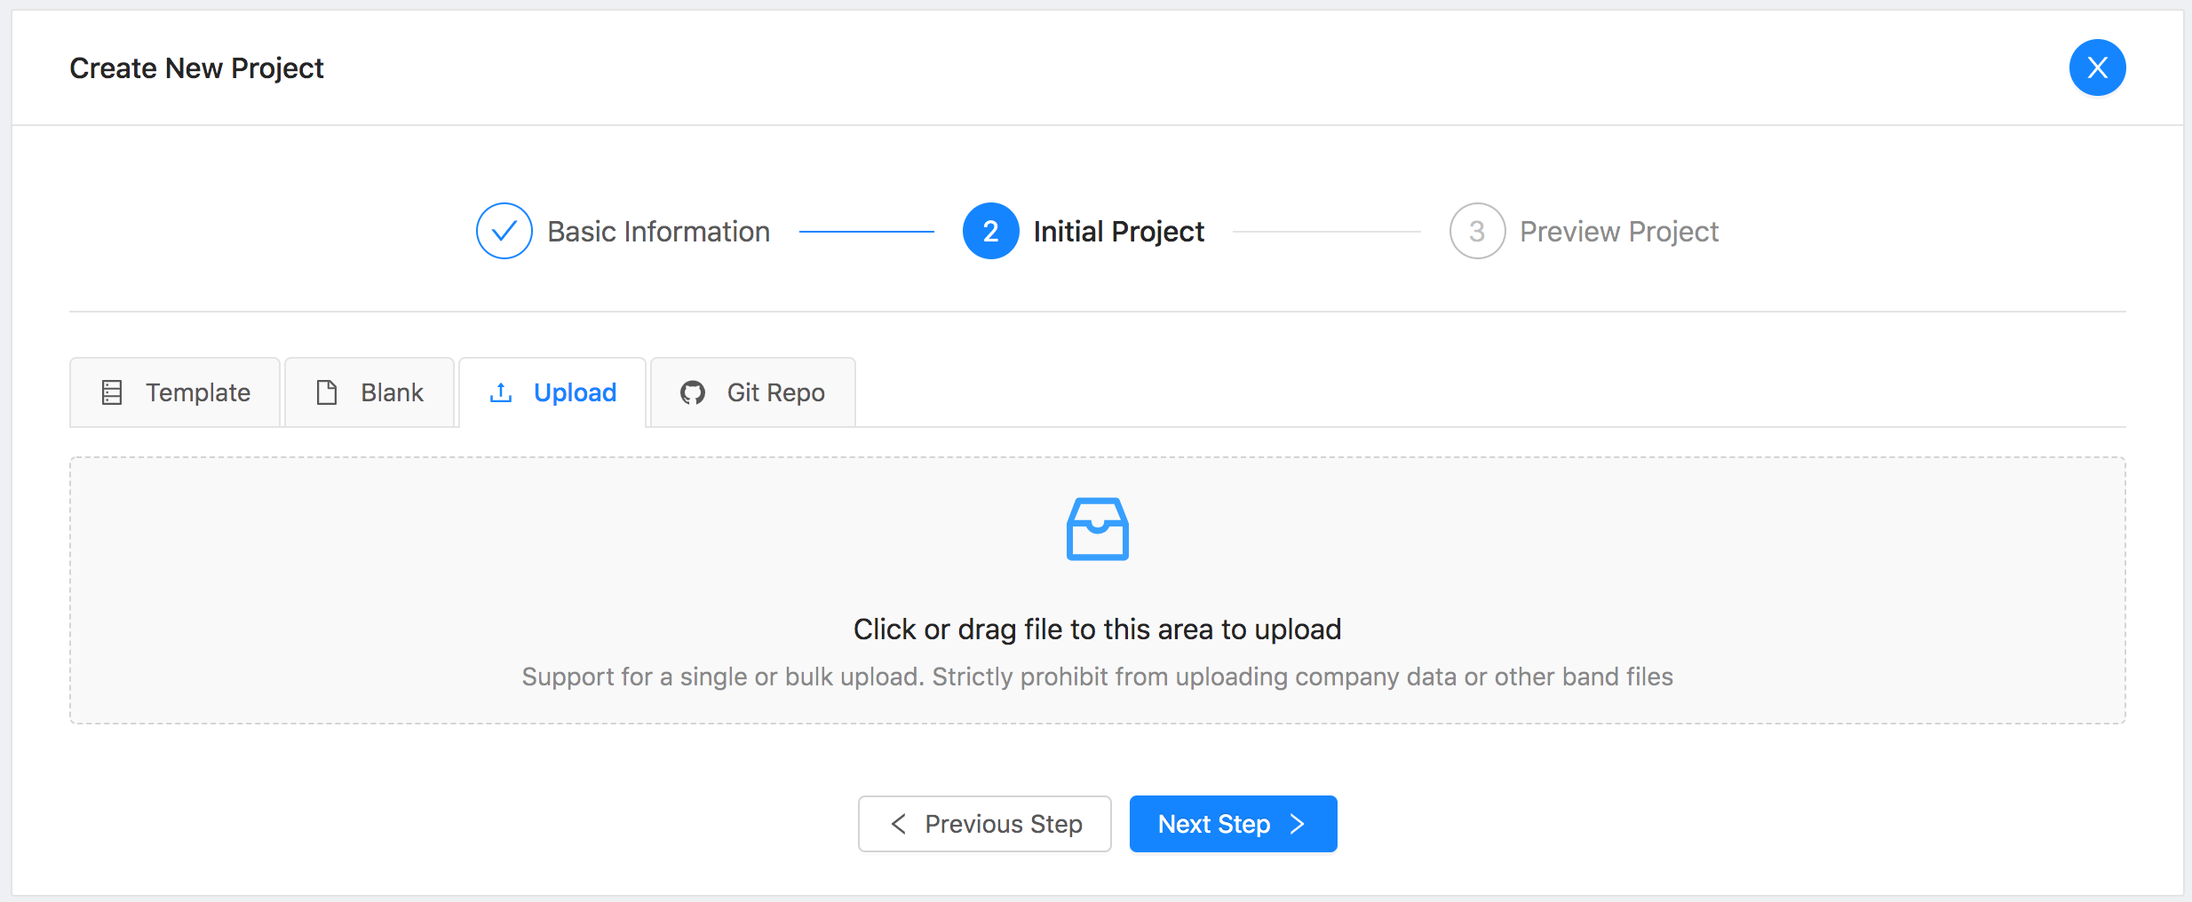Open the Git Repo tab

tap(753, 392)
